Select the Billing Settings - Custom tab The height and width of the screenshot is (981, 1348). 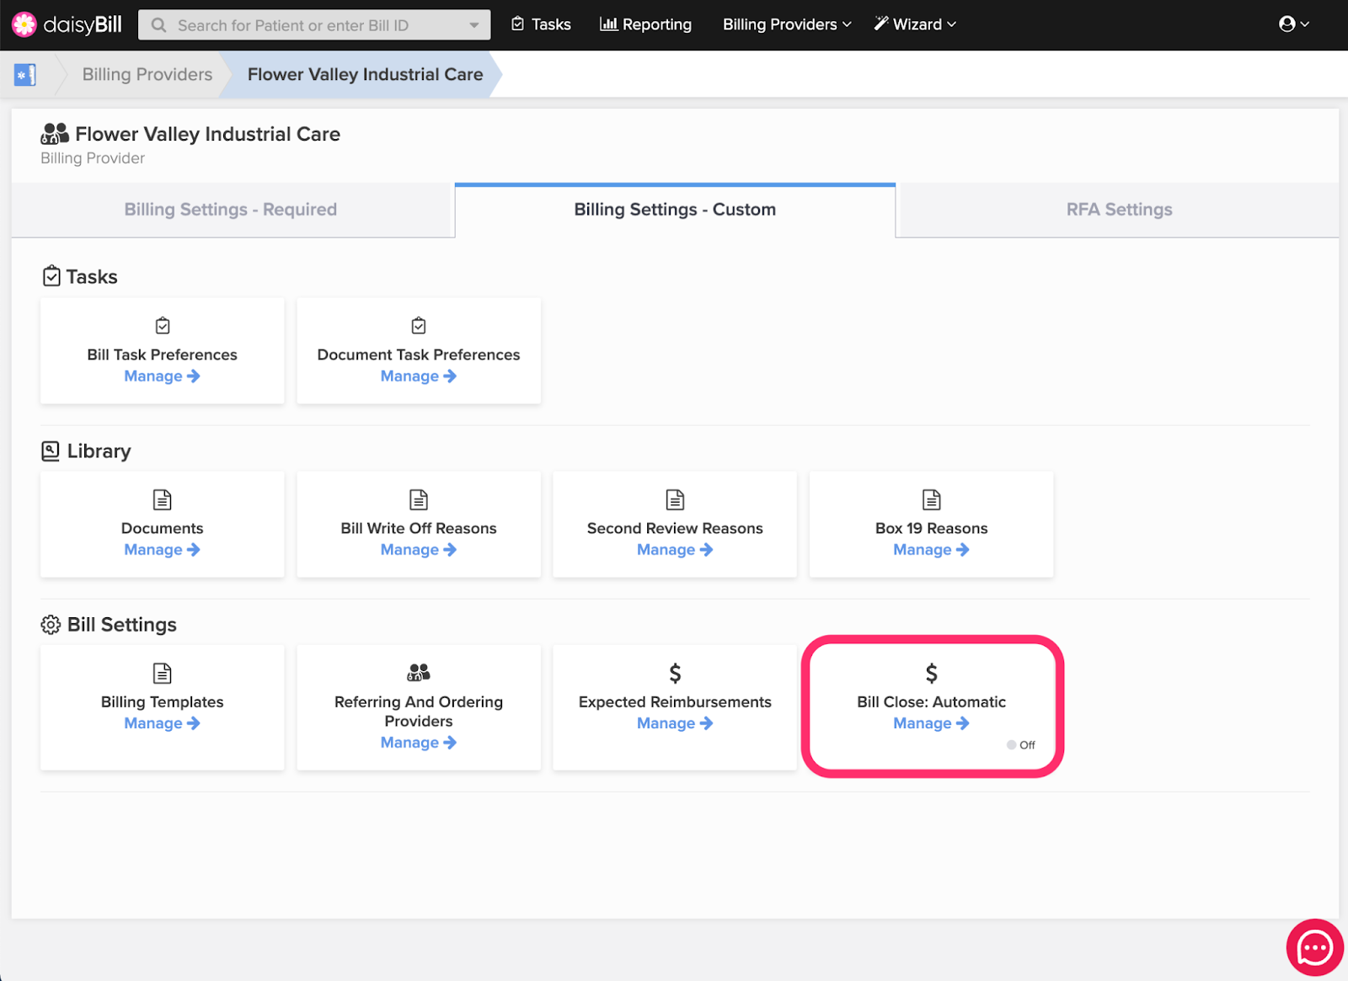click(x=675, y=210)
